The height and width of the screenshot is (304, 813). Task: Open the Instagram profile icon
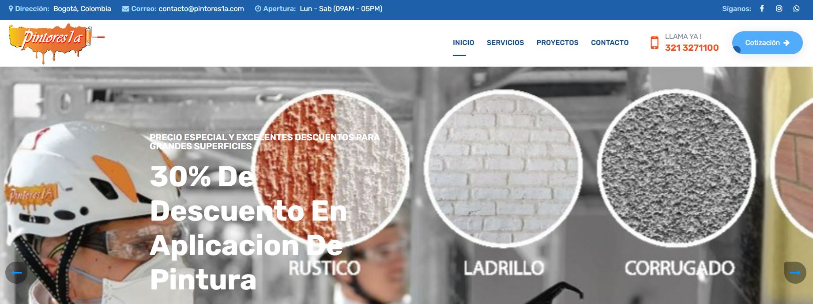pos(779,8)
